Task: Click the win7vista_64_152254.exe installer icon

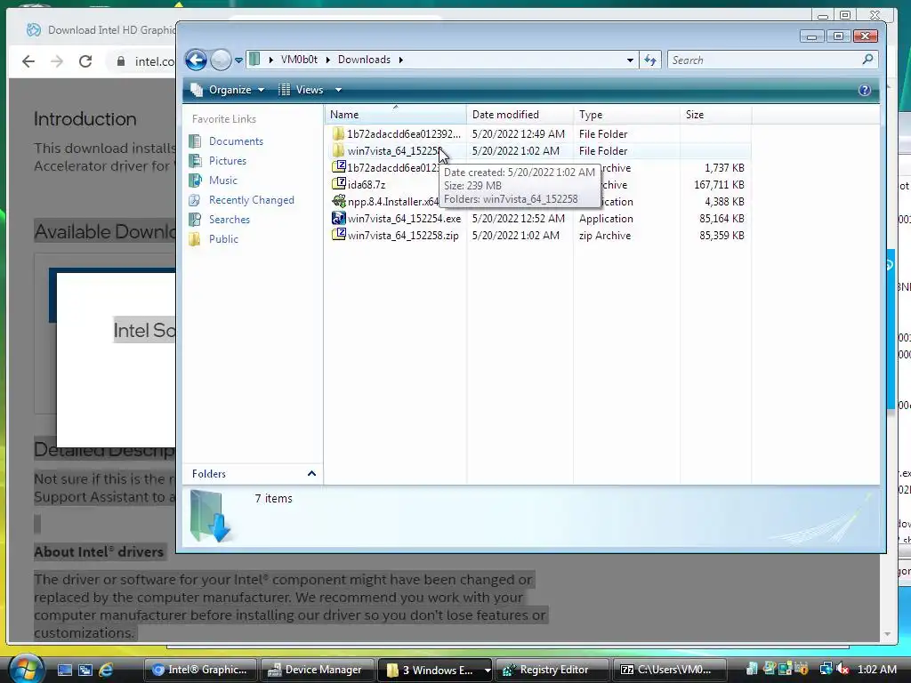Action: click(338, 219)
